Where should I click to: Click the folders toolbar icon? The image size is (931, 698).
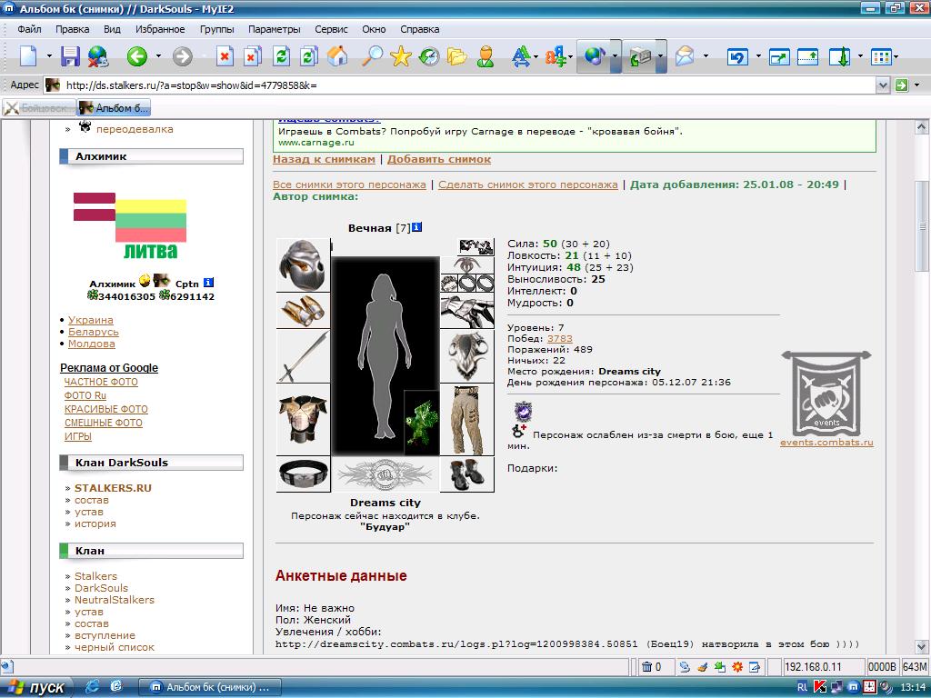(x=457, y=56)
